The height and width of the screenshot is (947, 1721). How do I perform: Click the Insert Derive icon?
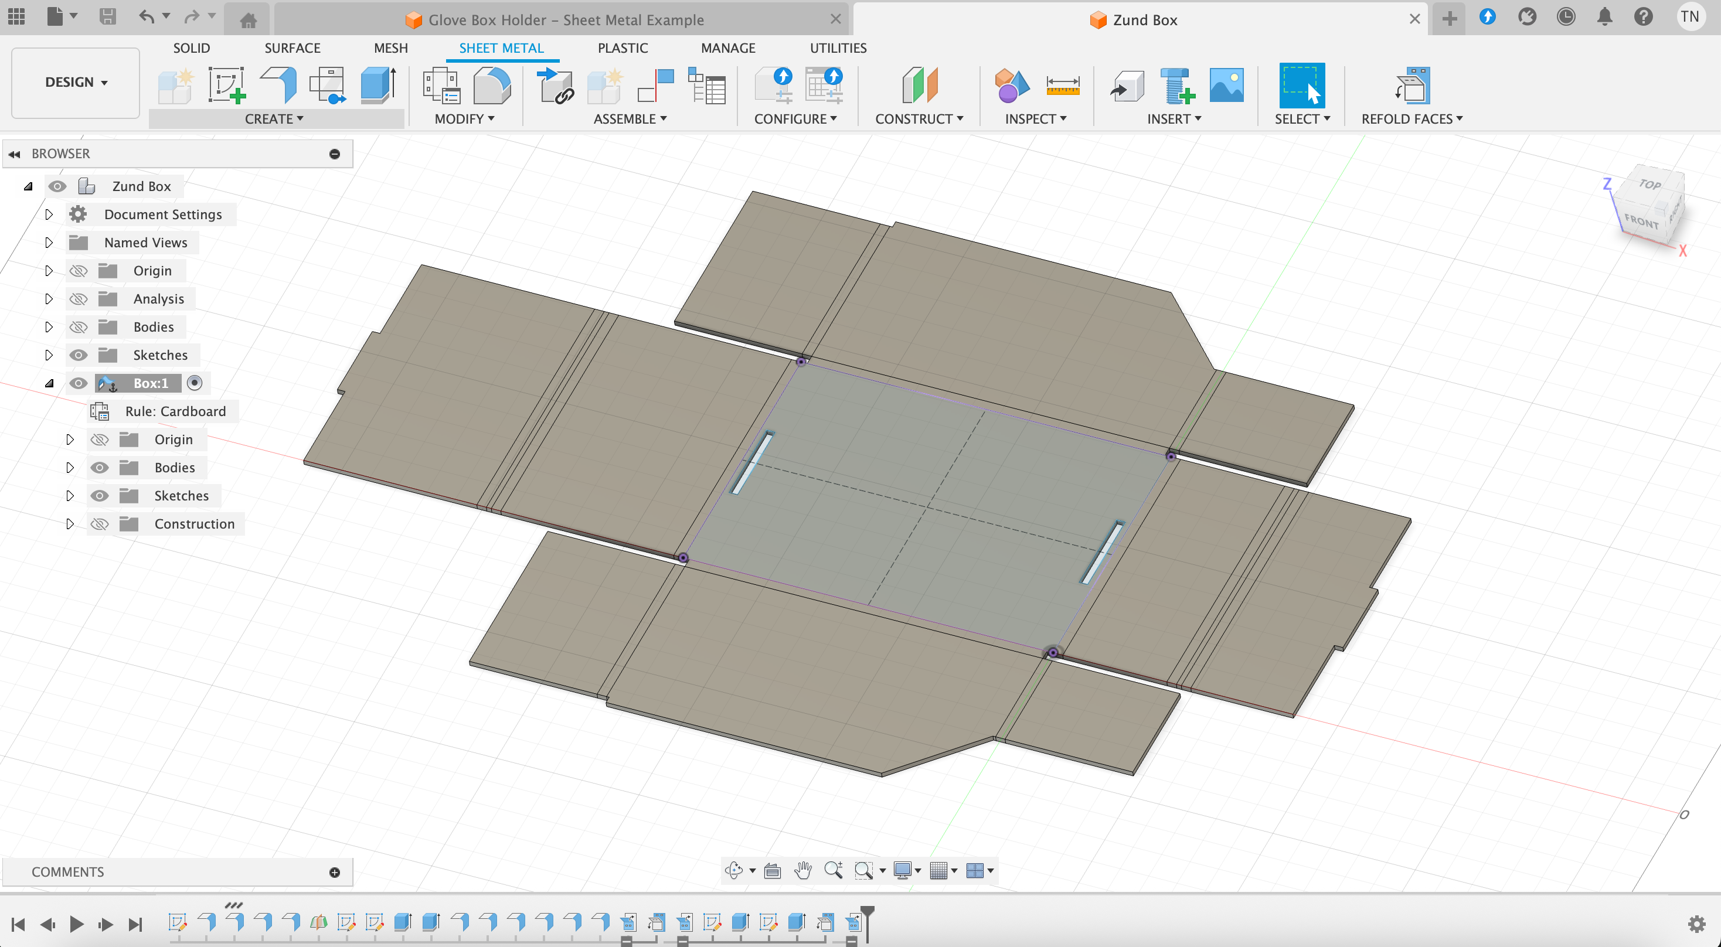[1127, 86]
